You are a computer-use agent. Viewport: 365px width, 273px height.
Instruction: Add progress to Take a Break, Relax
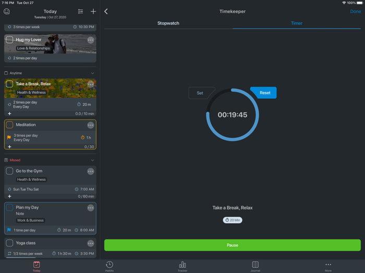(x=9, y=113)
